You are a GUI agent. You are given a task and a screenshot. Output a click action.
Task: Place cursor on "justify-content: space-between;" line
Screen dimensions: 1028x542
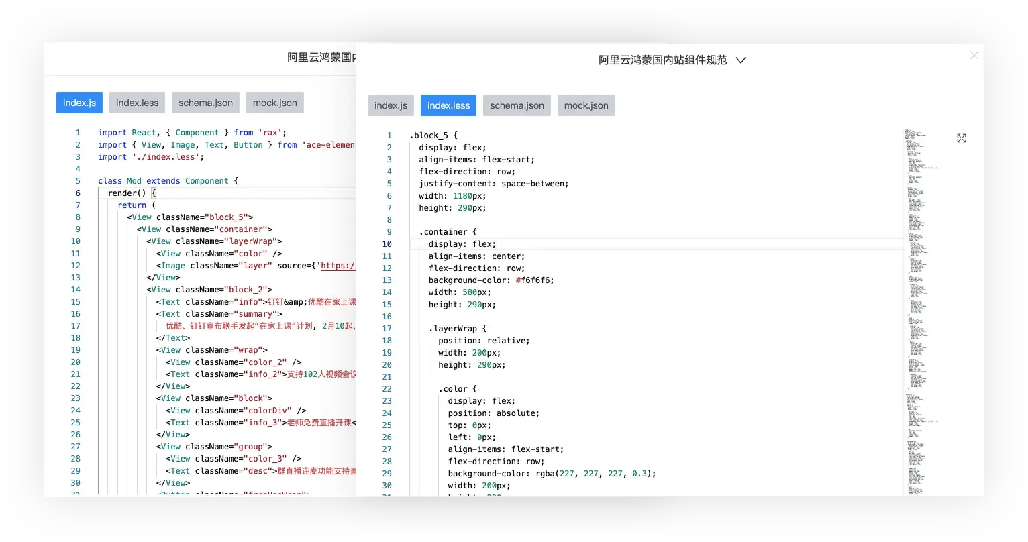(494, 184)
